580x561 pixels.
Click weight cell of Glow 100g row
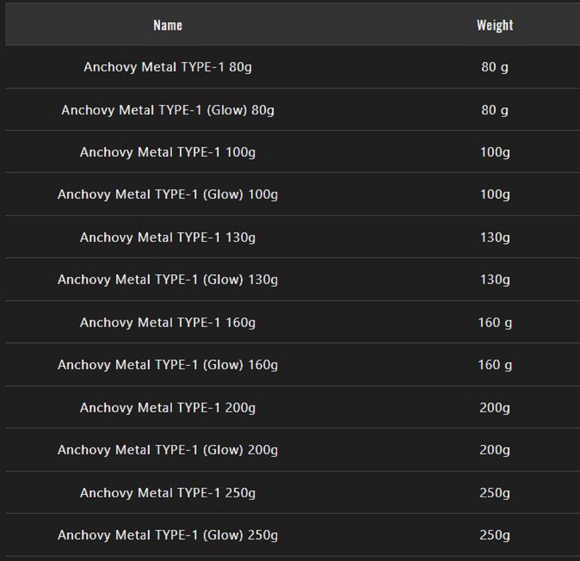(495, 195)
